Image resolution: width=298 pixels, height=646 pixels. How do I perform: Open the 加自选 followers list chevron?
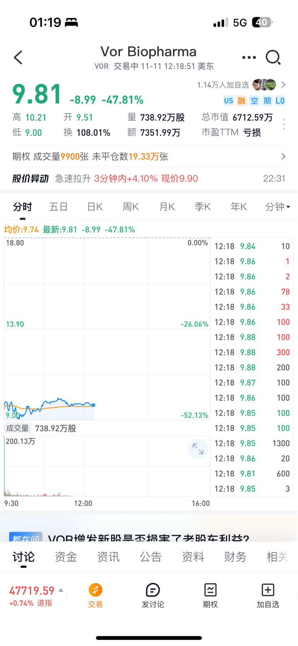click(x=283, y=85)
